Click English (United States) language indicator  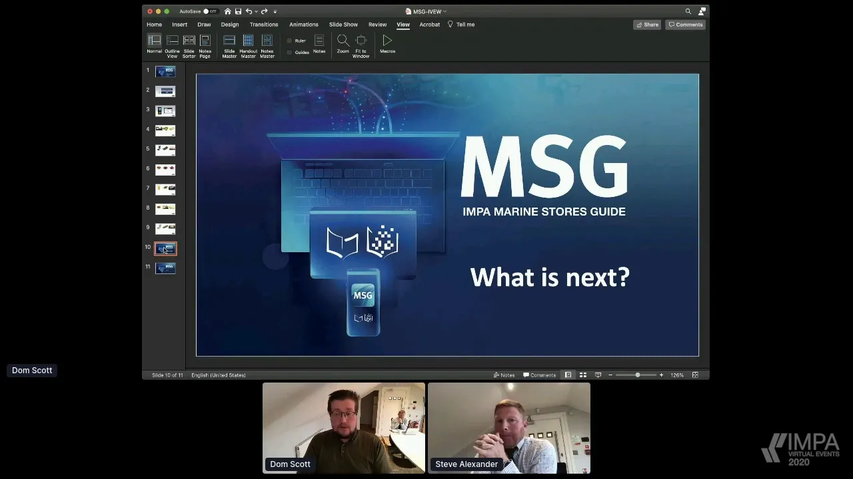click(x=219, y=375)
